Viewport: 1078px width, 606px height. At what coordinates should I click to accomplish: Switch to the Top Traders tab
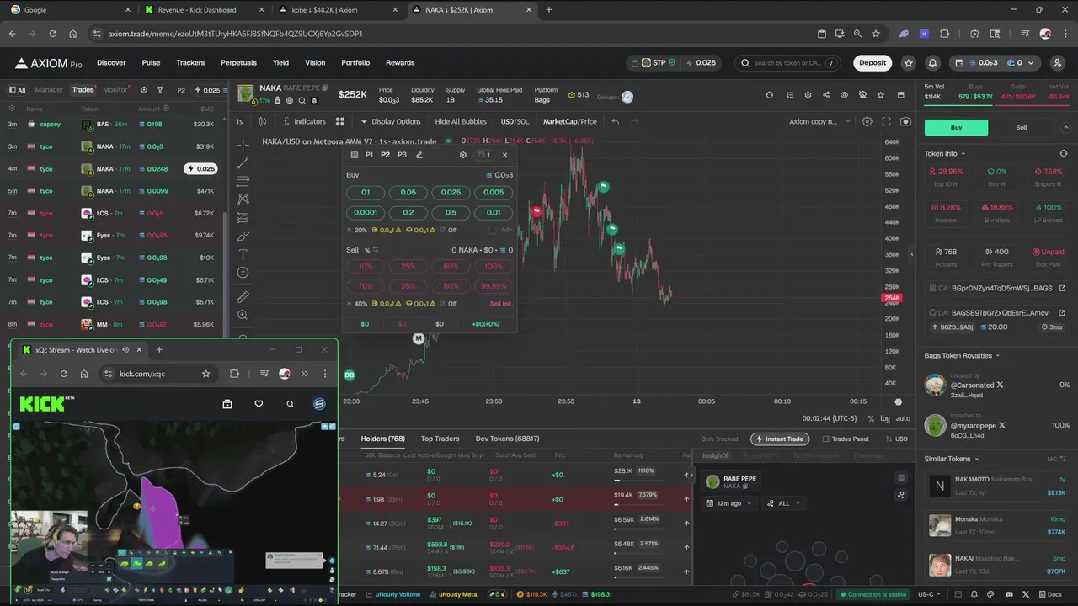pos(440,439)
